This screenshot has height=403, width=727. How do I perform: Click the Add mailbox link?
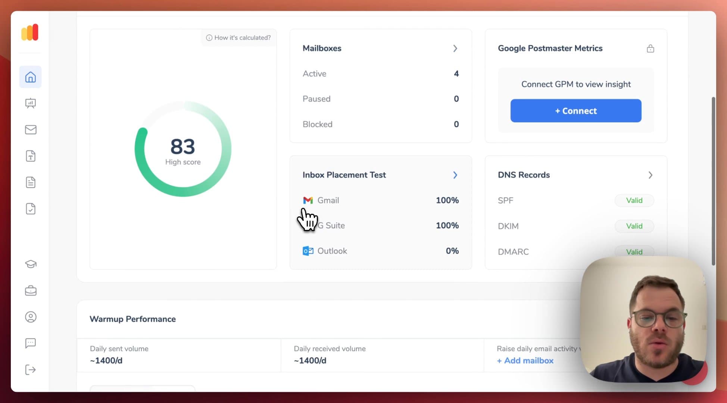[x=525, y=360]
